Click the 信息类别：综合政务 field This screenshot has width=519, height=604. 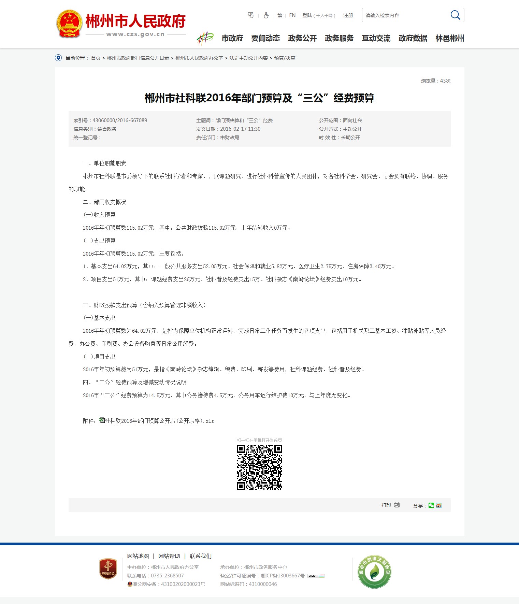point(95,129)
